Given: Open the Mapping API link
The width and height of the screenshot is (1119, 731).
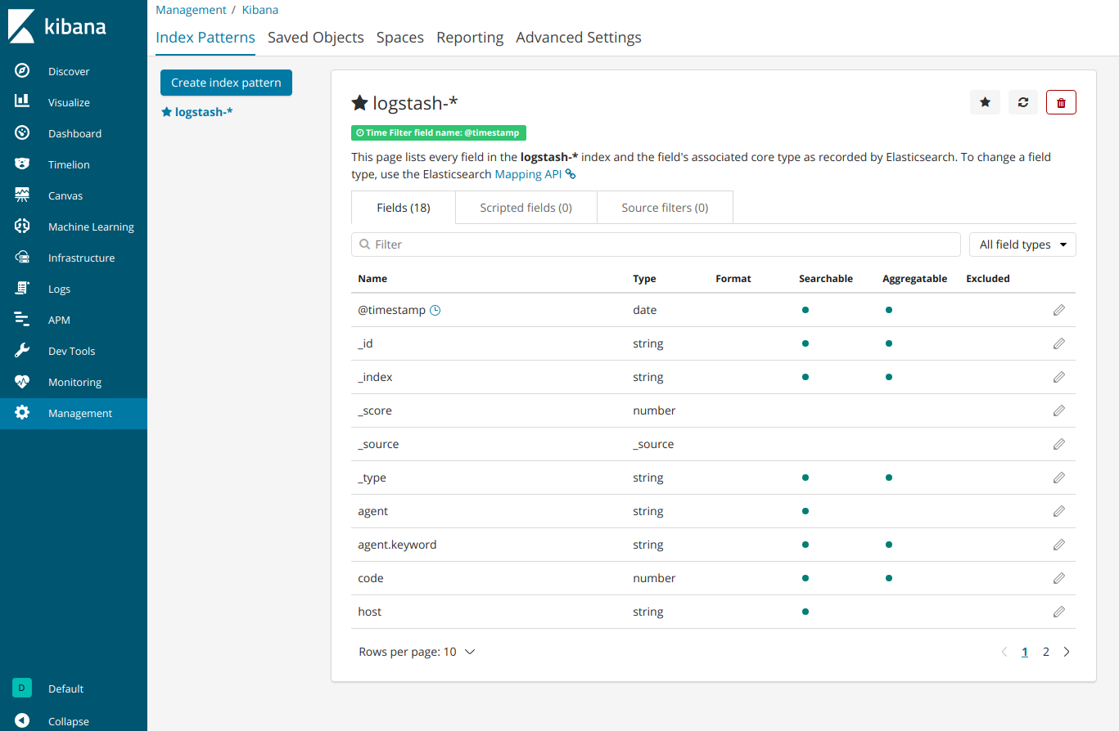Looking at the screenshot, I should tap(527, 173).
